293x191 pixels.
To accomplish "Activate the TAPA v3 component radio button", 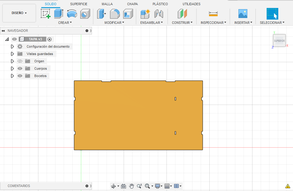I will tap(50, 39).
